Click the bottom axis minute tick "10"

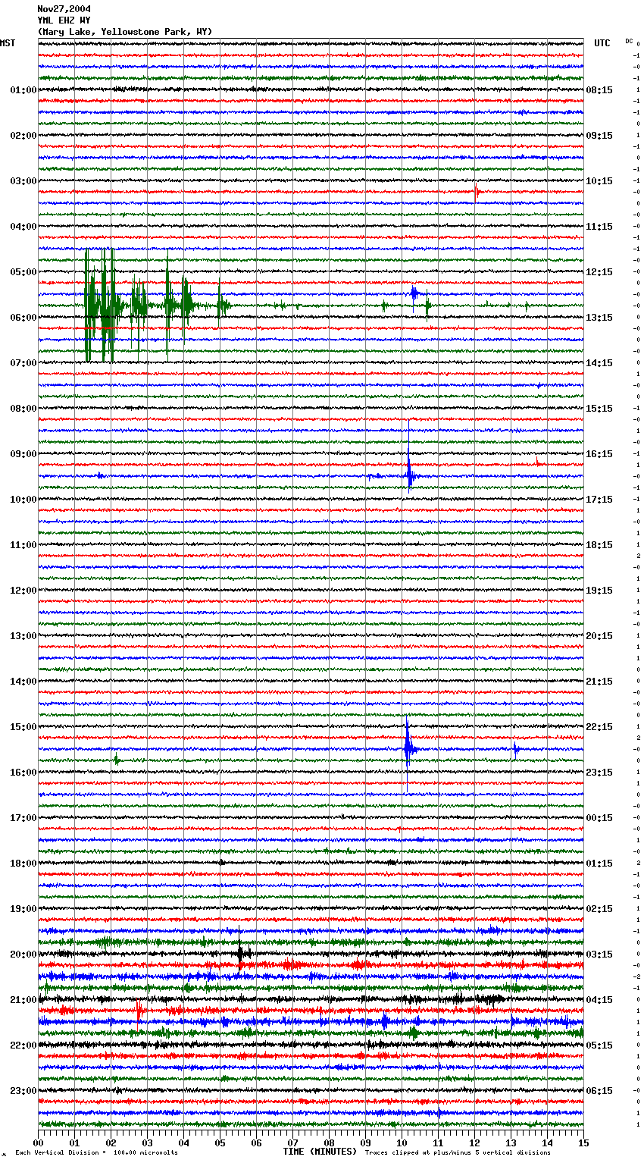[402, 1143]
